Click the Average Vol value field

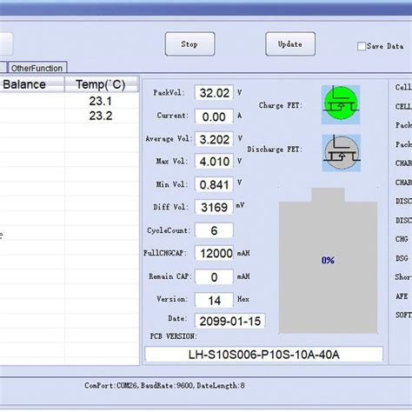click(214, 139)
